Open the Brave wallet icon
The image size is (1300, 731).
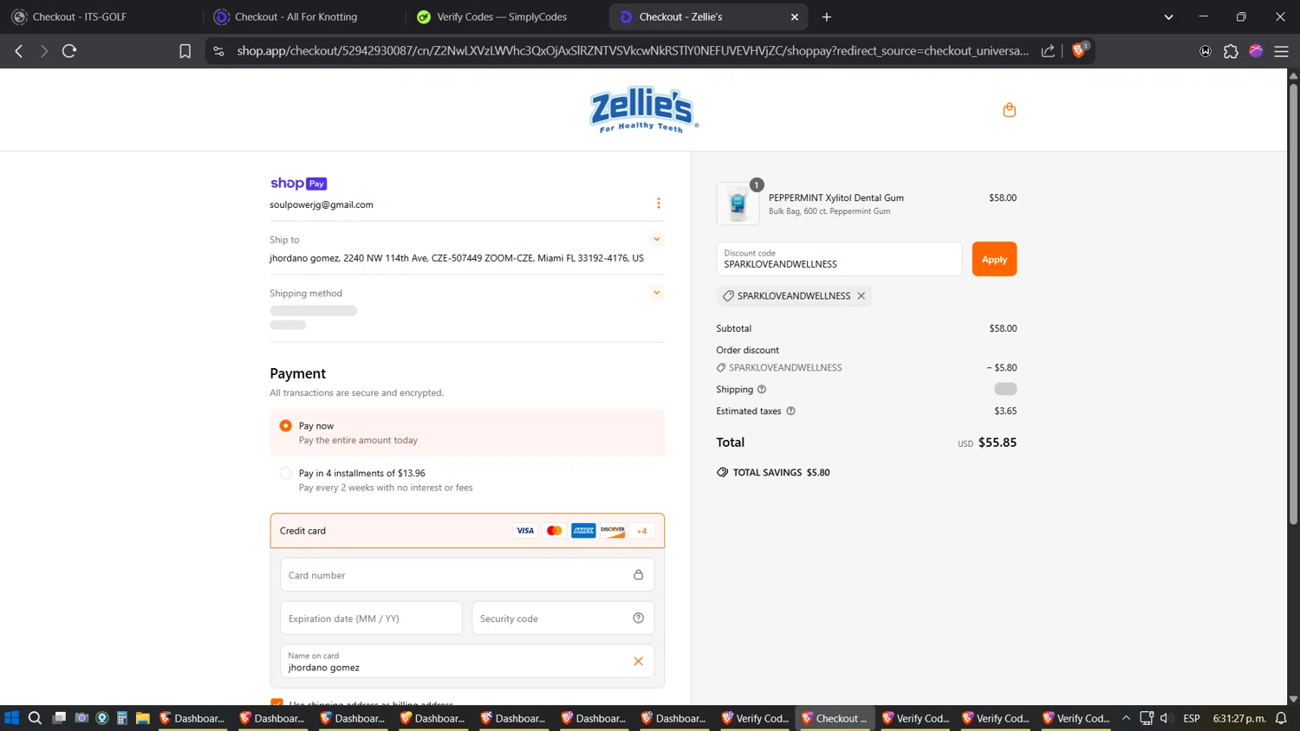tap(1206, 51)
